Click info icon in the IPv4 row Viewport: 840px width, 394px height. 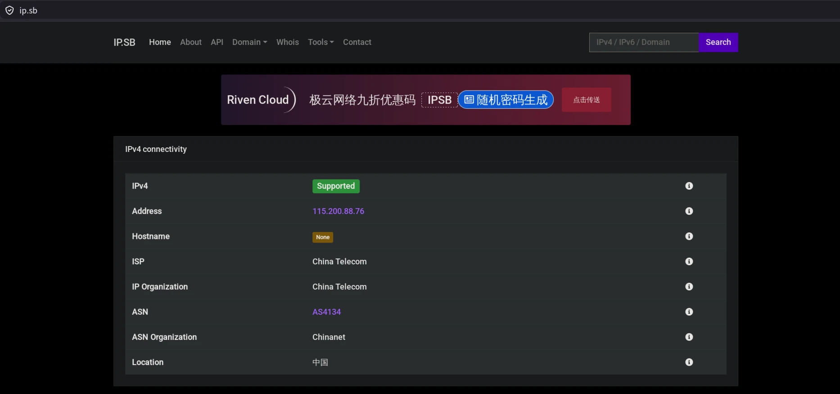pyautogui.click(x=689, y=186)
